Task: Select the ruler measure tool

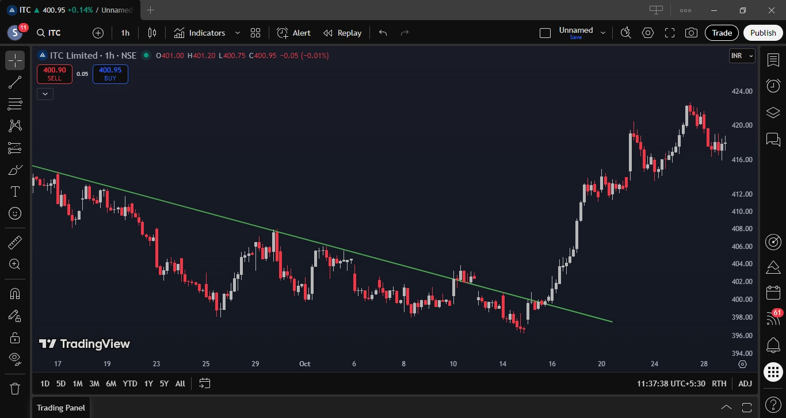Action: pyautogui.click(x=15, y=243)
